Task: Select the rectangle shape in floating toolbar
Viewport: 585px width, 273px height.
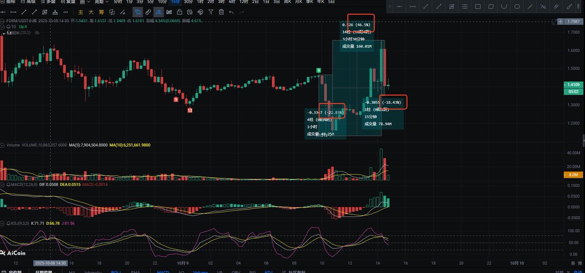Action: 478,6
